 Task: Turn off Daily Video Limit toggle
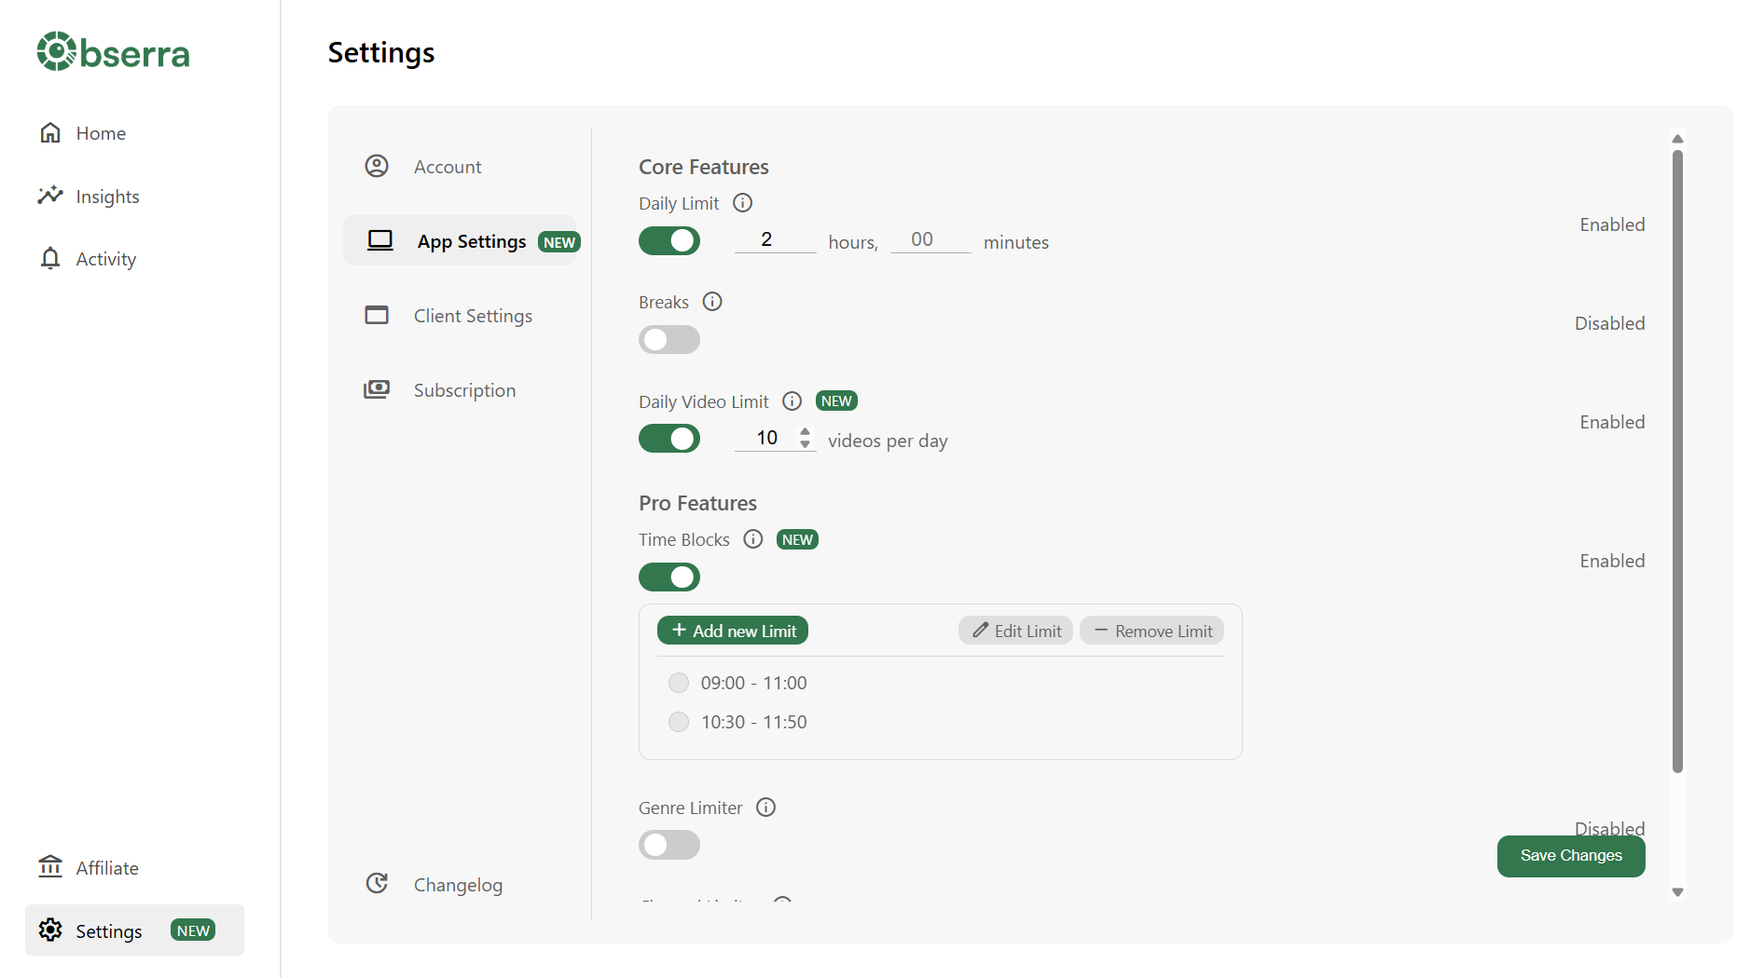(x=669, y=439)
